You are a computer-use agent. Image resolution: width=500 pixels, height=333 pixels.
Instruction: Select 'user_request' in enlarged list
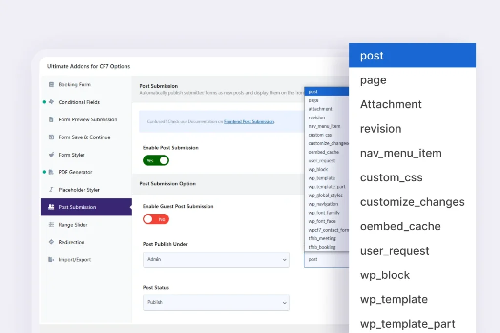tap(412, 251)
